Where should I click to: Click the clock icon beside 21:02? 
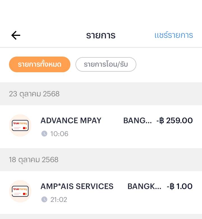[44, 199]
